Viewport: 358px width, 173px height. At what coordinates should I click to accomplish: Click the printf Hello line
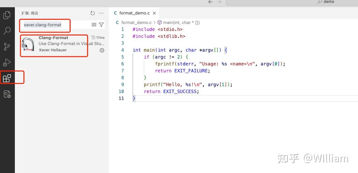pos(188,85)
